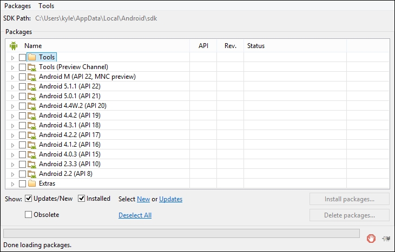Open the log window icon at bottom right
This screenshot has width=395, height=252.
(x=386, y=239)
